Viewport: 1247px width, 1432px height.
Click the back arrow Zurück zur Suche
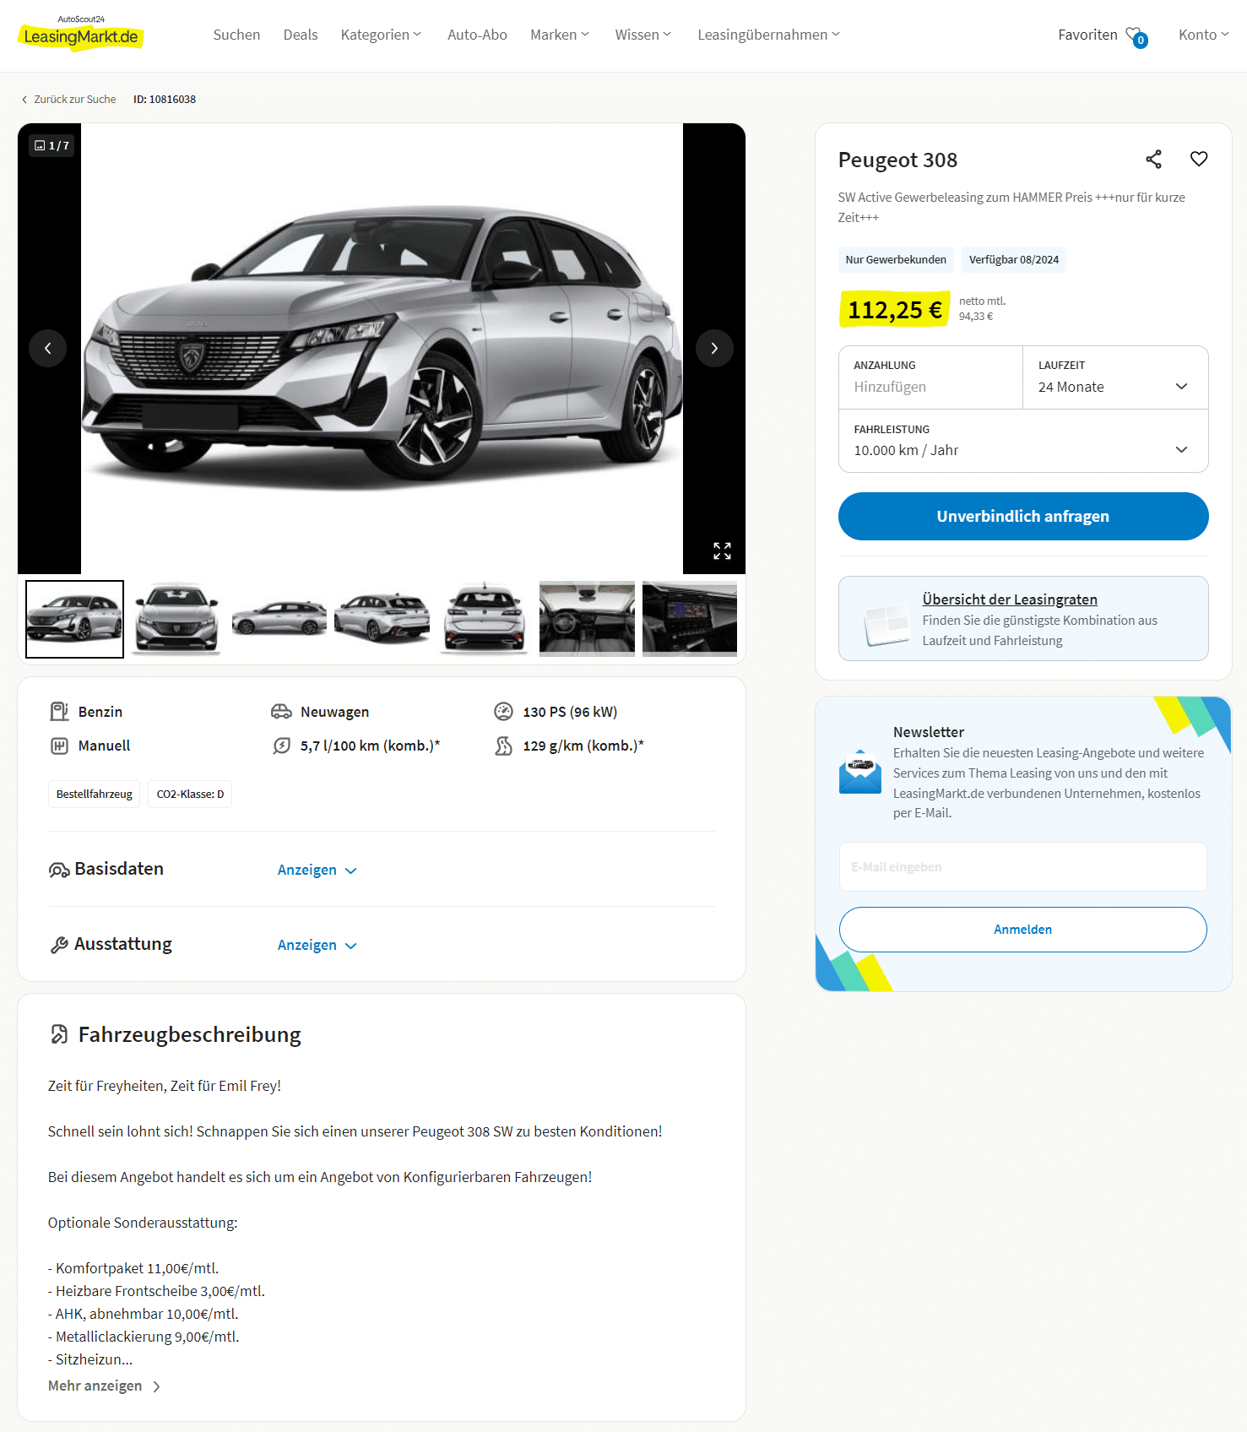click(x=24, y=100)
